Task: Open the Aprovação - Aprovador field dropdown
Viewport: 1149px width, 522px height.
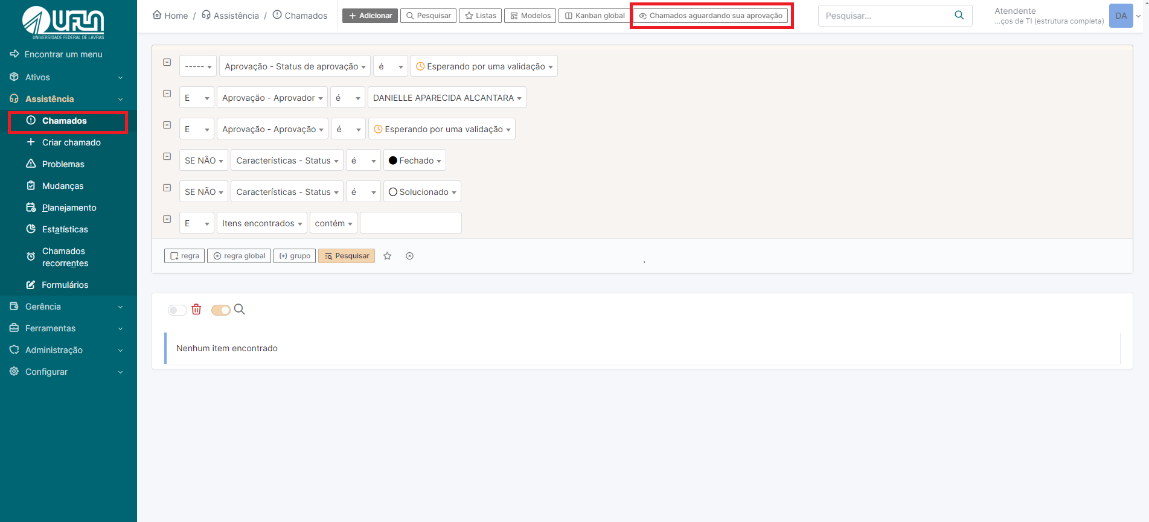Action: pos(272,98)
